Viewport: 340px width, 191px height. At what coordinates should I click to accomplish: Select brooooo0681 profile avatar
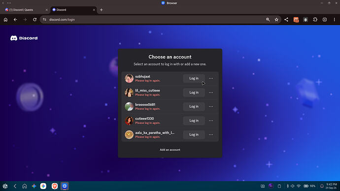click(129, 106)
